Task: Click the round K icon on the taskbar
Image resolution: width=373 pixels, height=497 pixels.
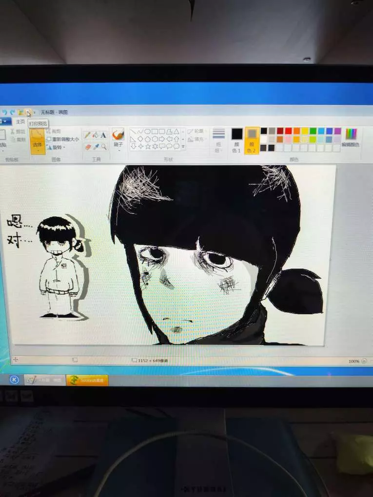Action: point(14,380)
